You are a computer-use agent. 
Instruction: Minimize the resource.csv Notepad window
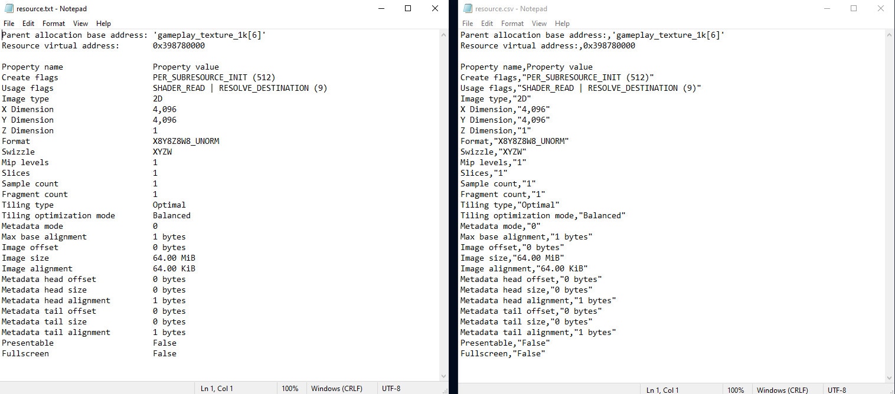pos(827,9)
